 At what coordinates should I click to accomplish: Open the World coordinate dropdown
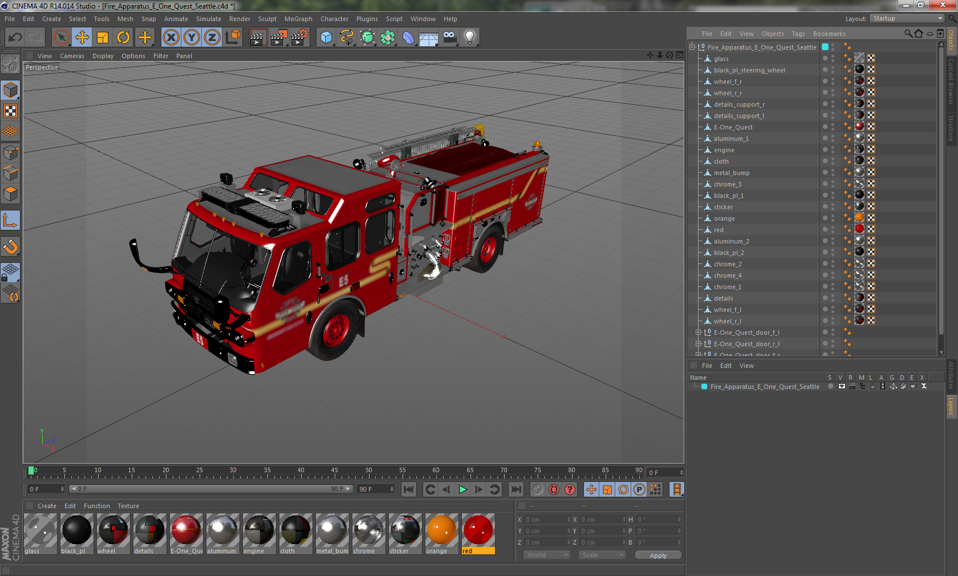pos(547,555)
